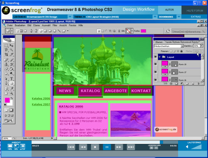This screenshot has width=208, height=158.
Task: Select the History Brush tool
Action: pyautogui.click(x=12, y=64)
